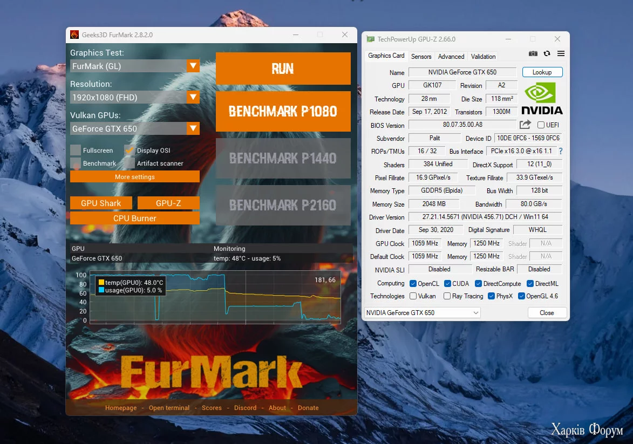Toggle the DirectCompute checkbox
Image resolution: width=633 pixels, height=444 pixels.
click(478, 283)
